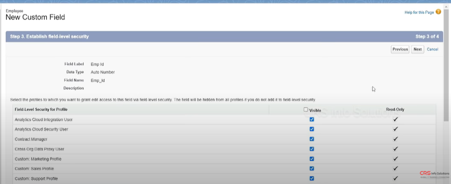Click the CRS Info Solutions logo
Screen dimensions: 451x184
pyautogui.click(x=434, y=175)
